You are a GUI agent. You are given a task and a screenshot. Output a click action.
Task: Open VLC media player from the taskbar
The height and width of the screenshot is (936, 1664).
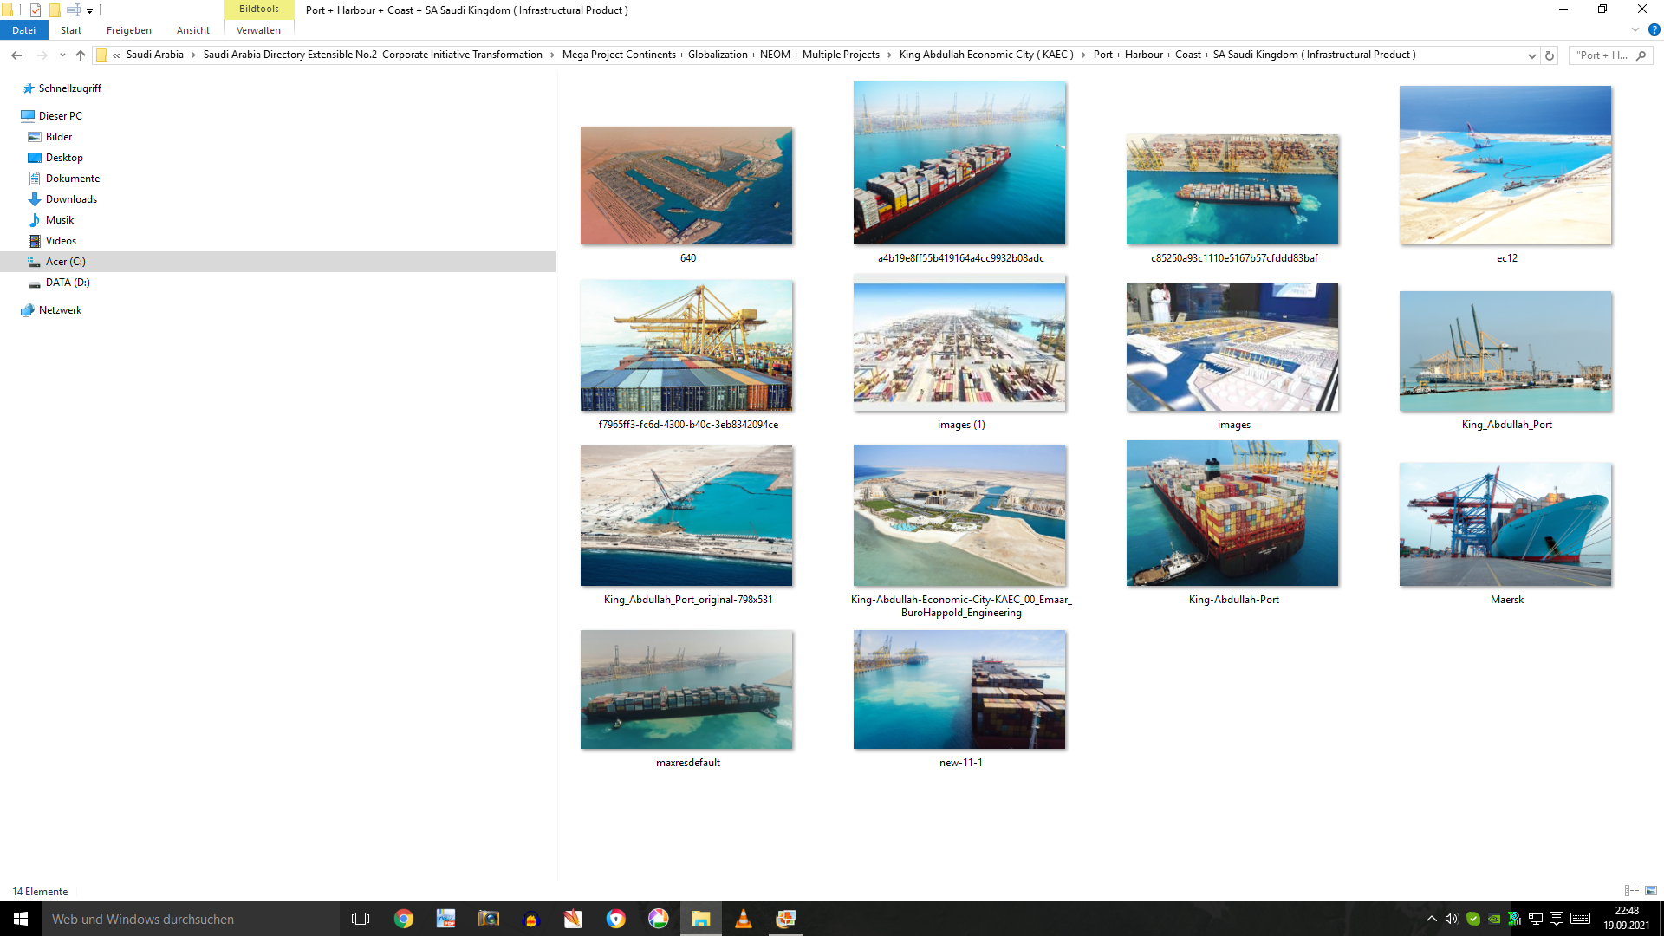pos(743,919)
